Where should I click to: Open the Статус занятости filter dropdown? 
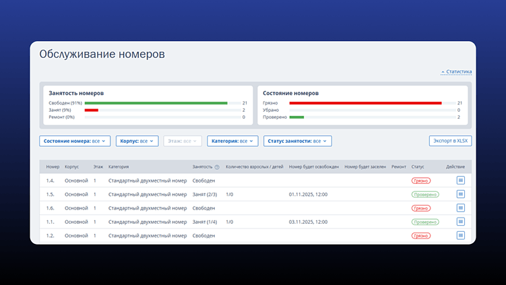point(298,141)
